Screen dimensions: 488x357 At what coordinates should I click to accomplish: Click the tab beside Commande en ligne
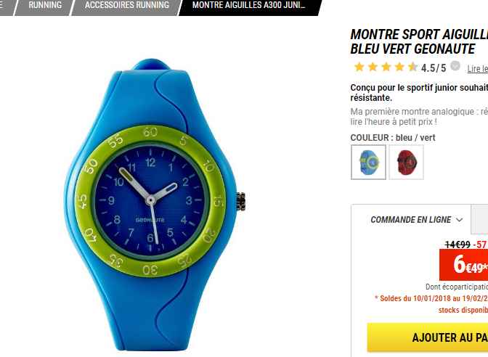(479, 219)
